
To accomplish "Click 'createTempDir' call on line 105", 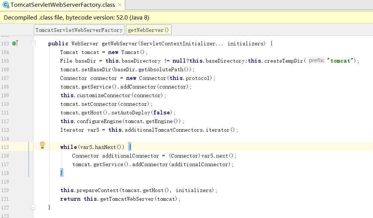I will coord(283,61).
